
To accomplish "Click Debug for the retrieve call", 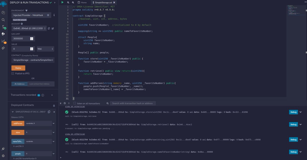I will pos(293,124).
